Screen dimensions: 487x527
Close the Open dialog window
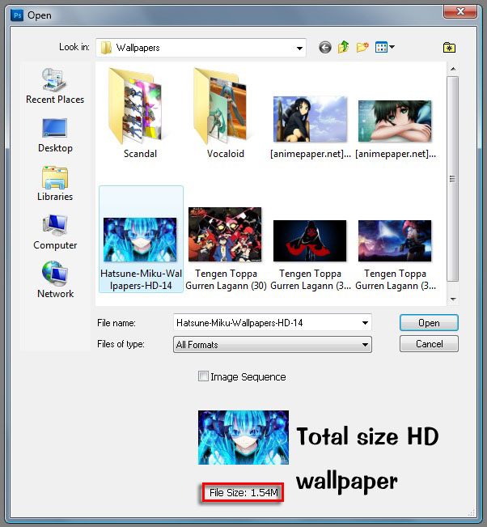[460, 11]
